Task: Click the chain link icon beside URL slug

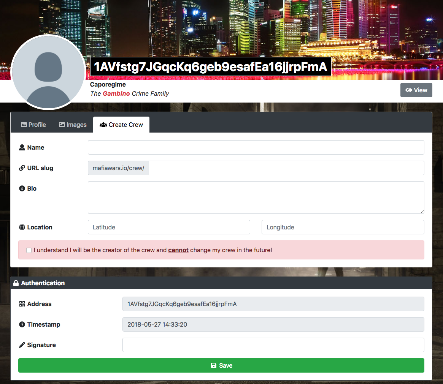Action: 22,168
